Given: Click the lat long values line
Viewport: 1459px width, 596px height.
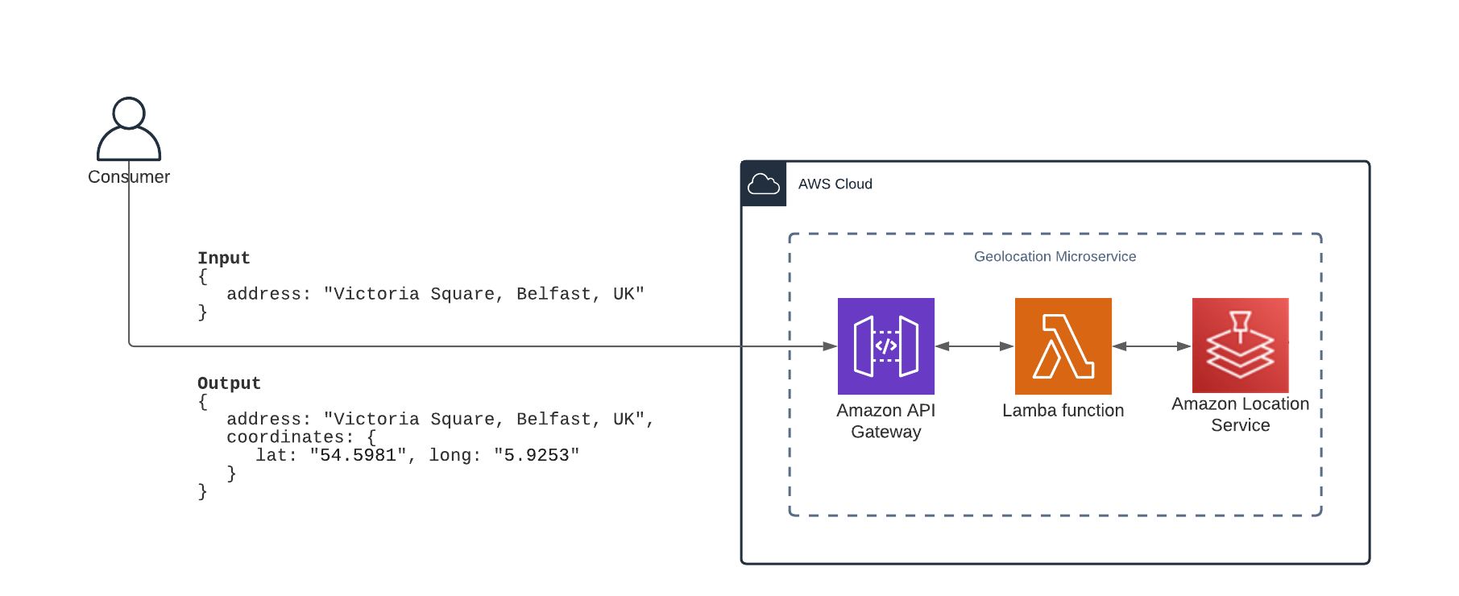Looking at the screenshot, I should (x=417, y=456).
